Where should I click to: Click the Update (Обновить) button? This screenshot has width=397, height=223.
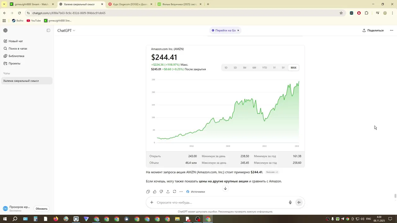click(x=42, y=209)
